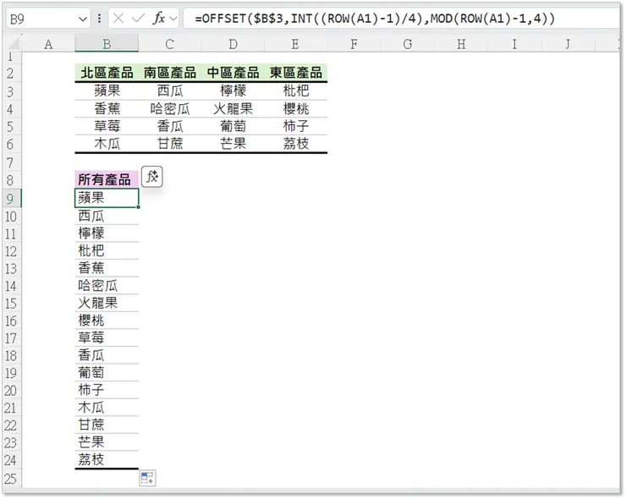
Task: Click cell B21 containing 木瓜
Action: coord(107,408)
